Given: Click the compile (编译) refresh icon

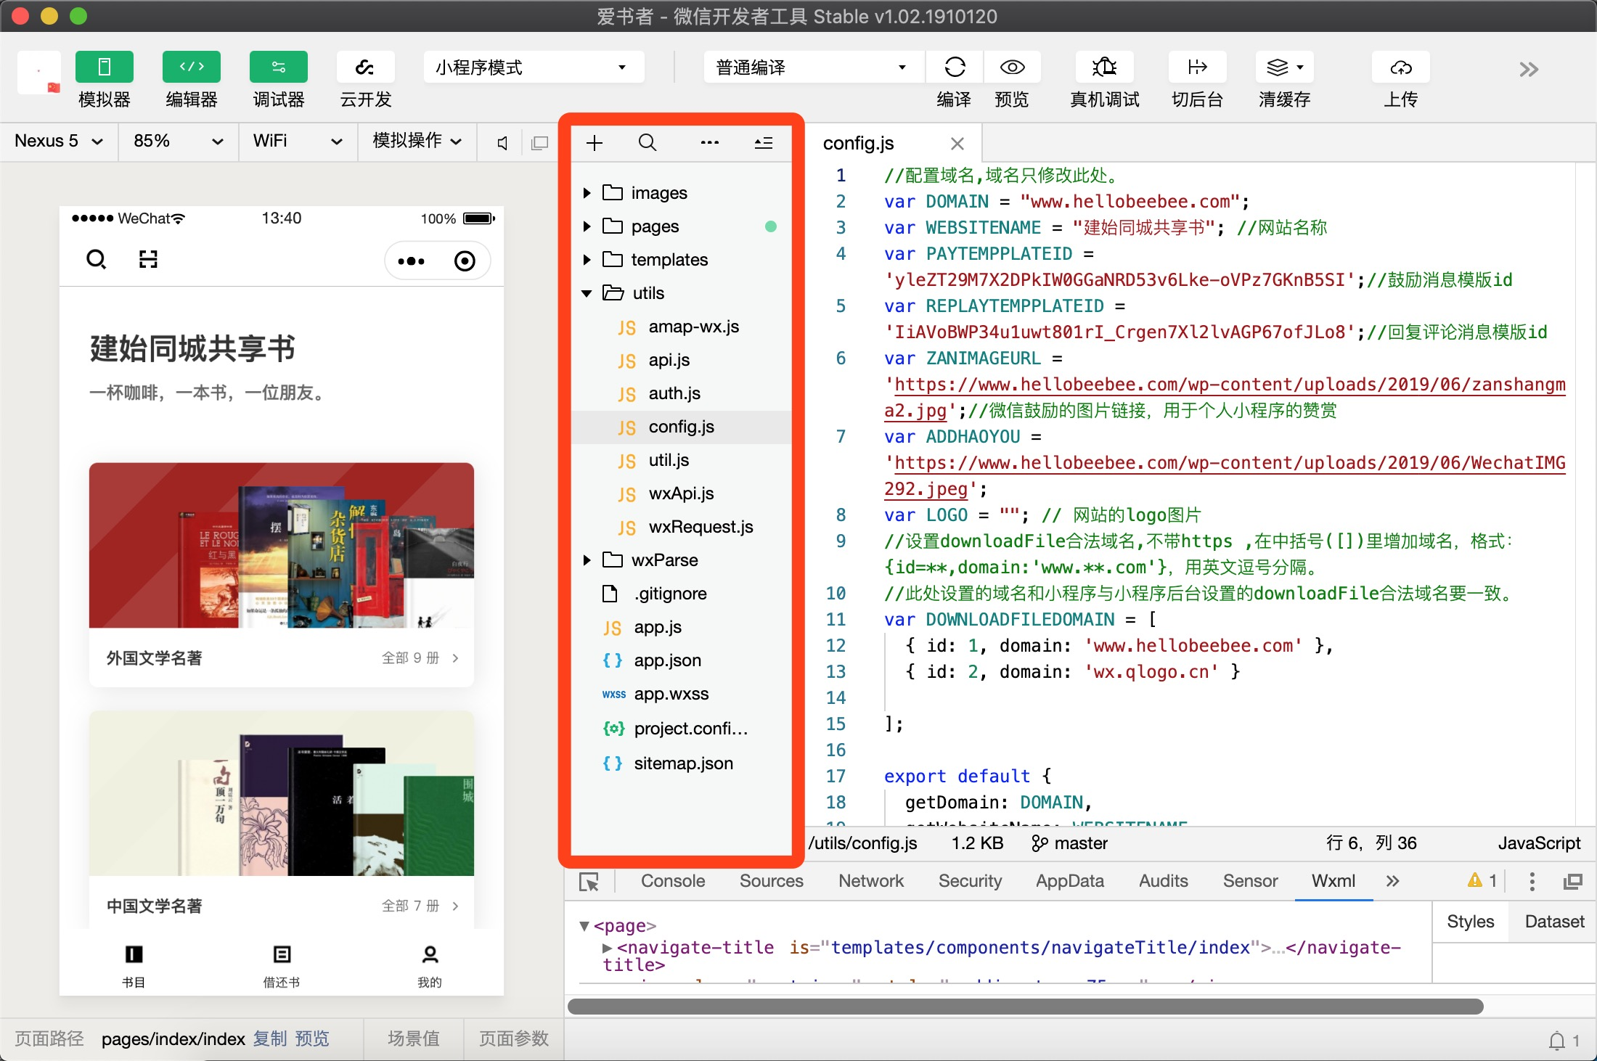Looking at the screenshot, I should click(x=955, y=67).
